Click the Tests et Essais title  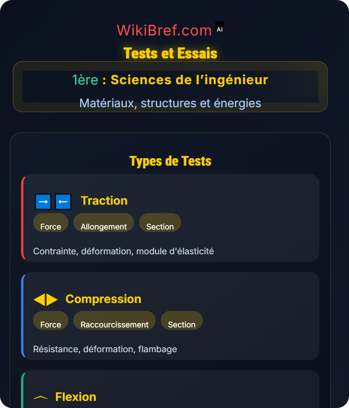coord(170,53)
